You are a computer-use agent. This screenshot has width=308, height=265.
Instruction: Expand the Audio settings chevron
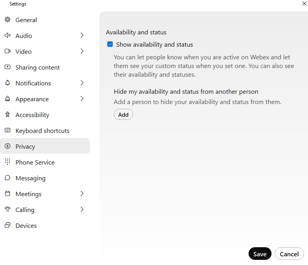point(82,36)
